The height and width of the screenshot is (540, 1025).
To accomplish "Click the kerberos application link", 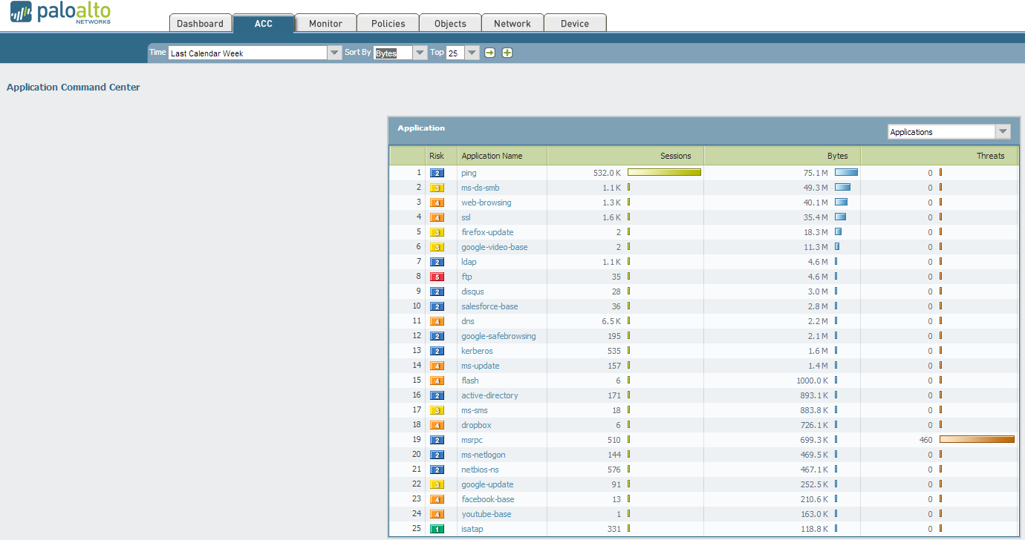I will click(477, 351).
